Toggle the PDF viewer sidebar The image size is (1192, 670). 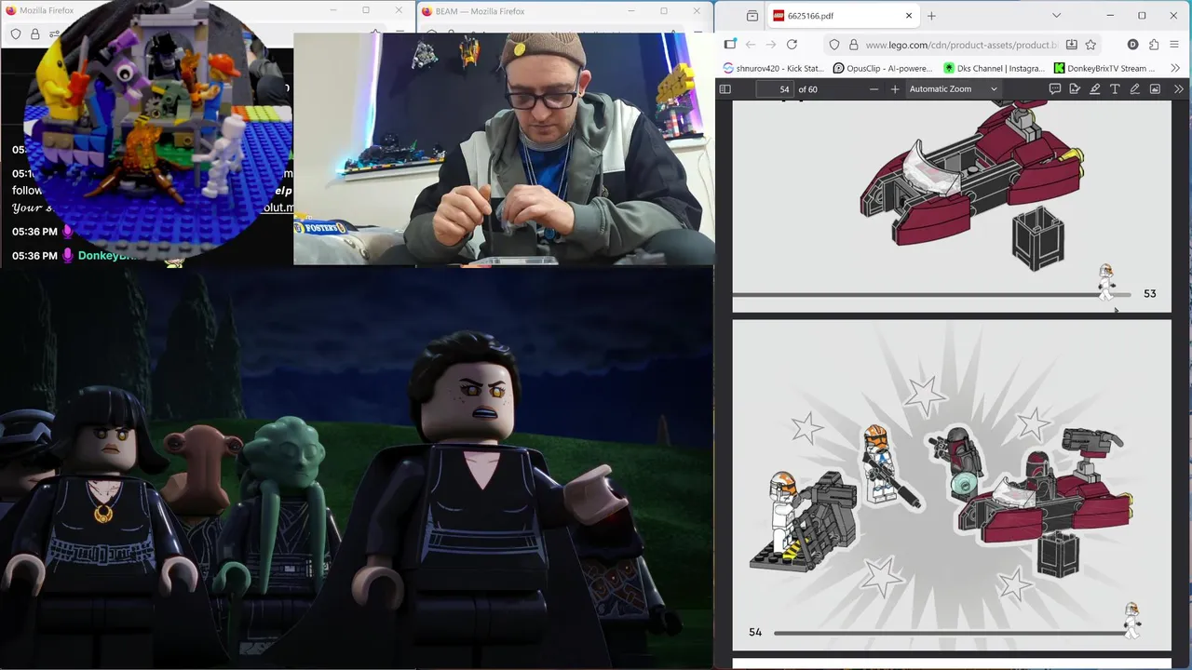coord(725,89)
